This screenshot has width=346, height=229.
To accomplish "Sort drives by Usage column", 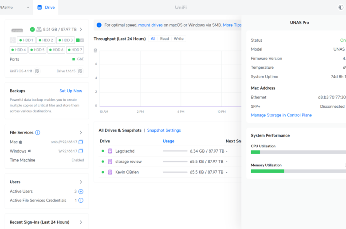I will 169,141.
